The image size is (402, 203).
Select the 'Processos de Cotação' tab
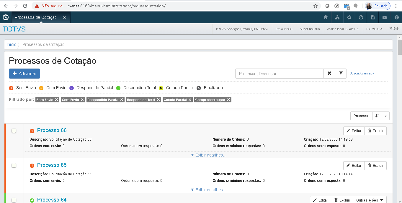(35, 17)
